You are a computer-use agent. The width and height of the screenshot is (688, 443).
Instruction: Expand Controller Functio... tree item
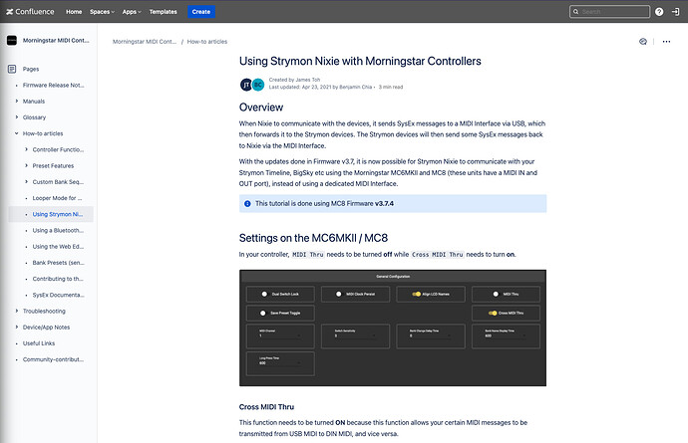(26, 150)
